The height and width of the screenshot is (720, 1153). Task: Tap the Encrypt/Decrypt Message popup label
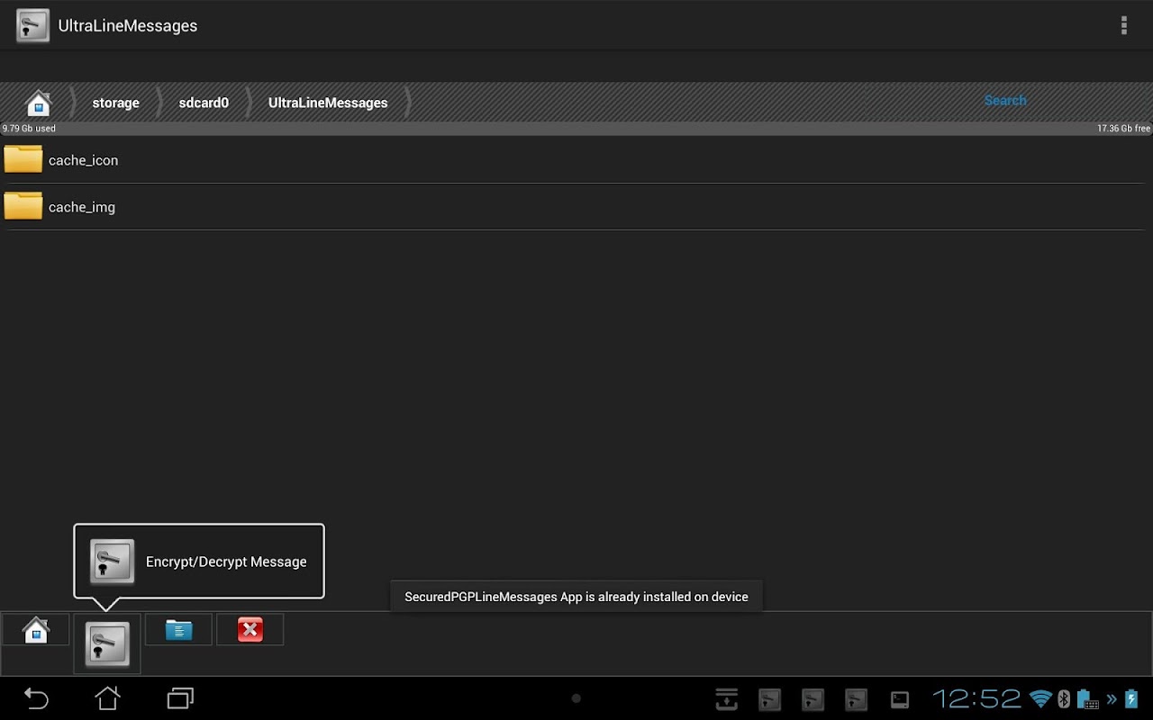[x=226, y=562]
